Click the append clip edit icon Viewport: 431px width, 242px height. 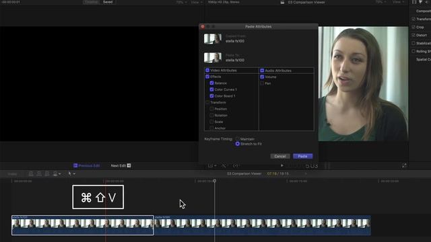[x=47, y=173]
